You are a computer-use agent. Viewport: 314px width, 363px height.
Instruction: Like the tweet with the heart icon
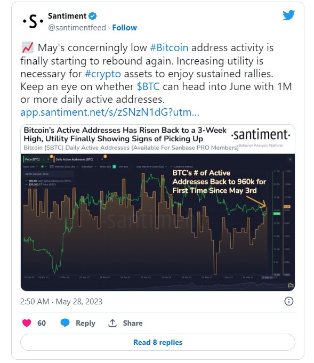[27, 322]
